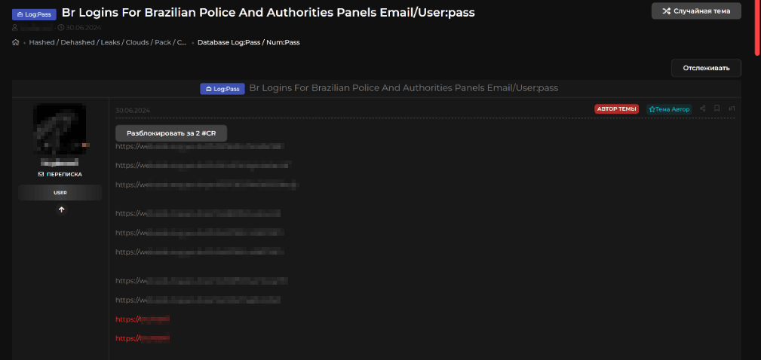Bookmark the post with the bookmark icon

(717, 108)
